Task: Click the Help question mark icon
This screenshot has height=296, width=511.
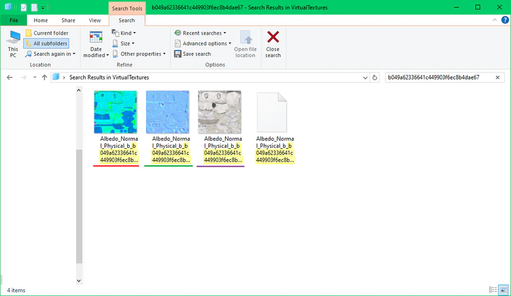Action: click(x=505, y=20)
